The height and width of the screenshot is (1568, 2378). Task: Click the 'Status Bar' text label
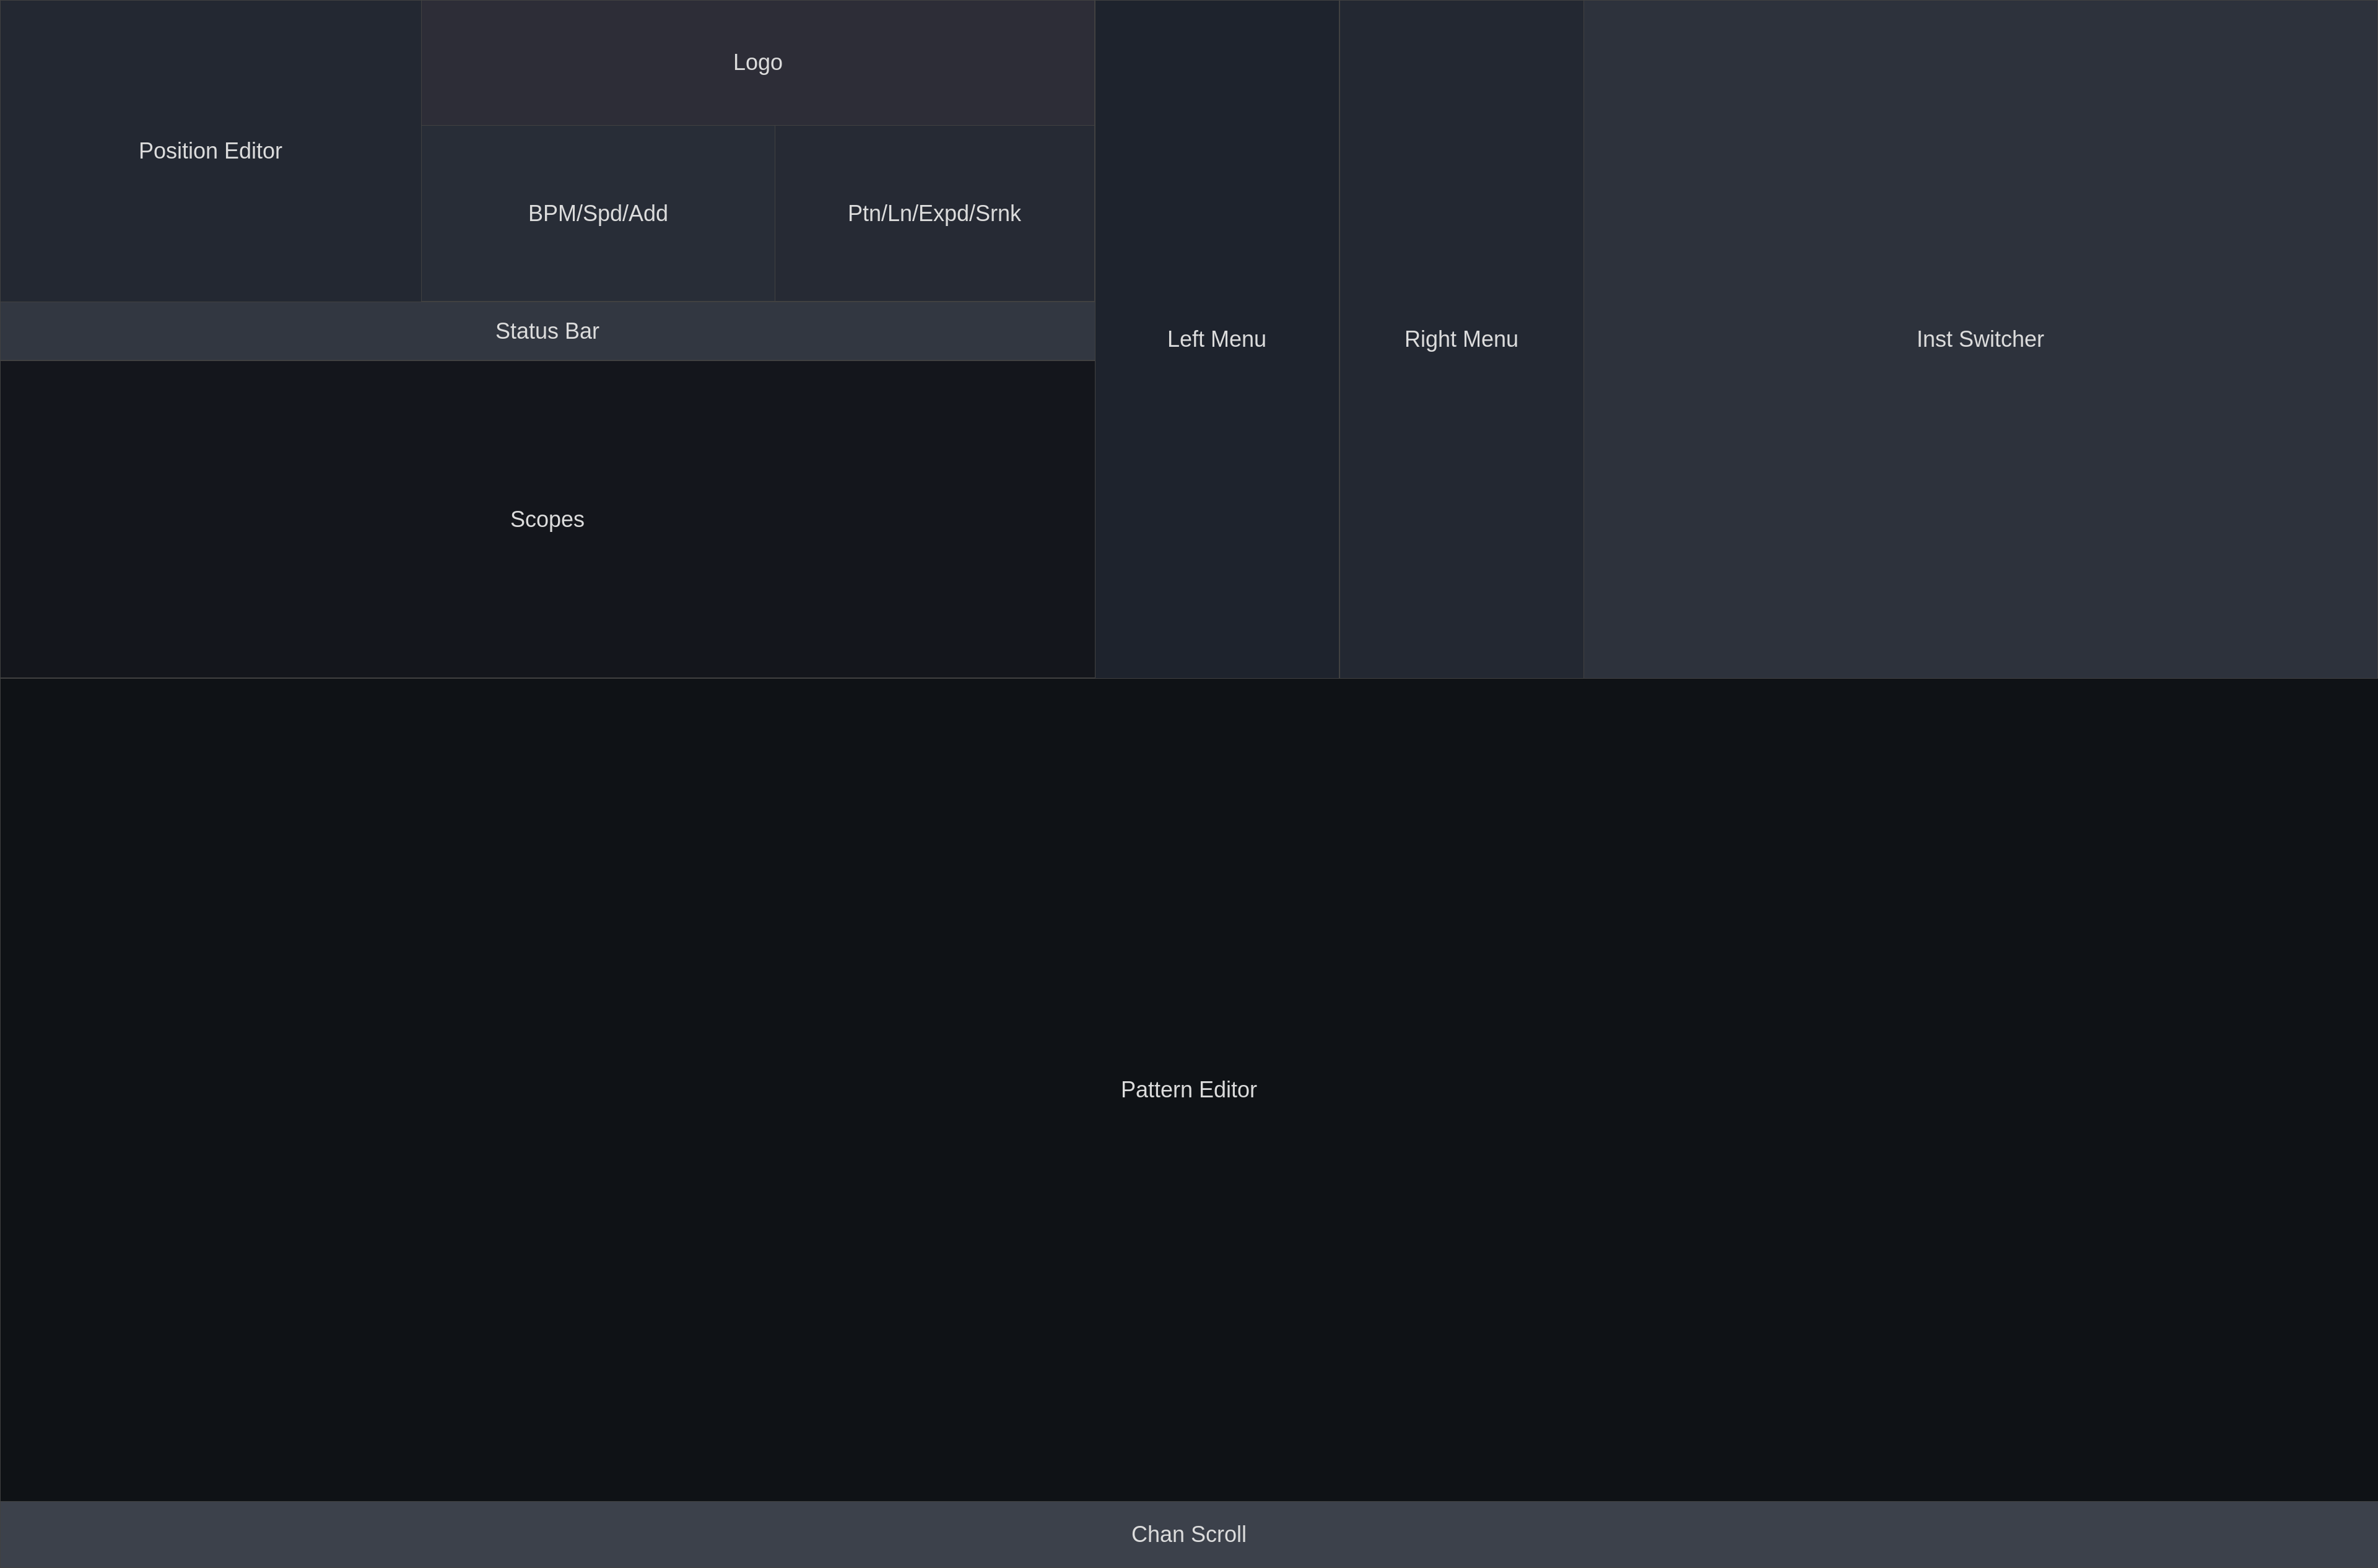pos(547,331)
